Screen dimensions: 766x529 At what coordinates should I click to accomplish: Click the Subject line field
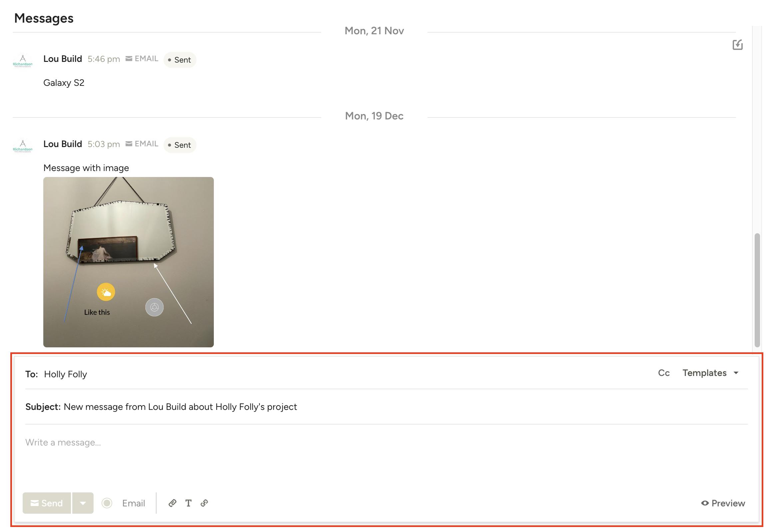click(386, 407)
